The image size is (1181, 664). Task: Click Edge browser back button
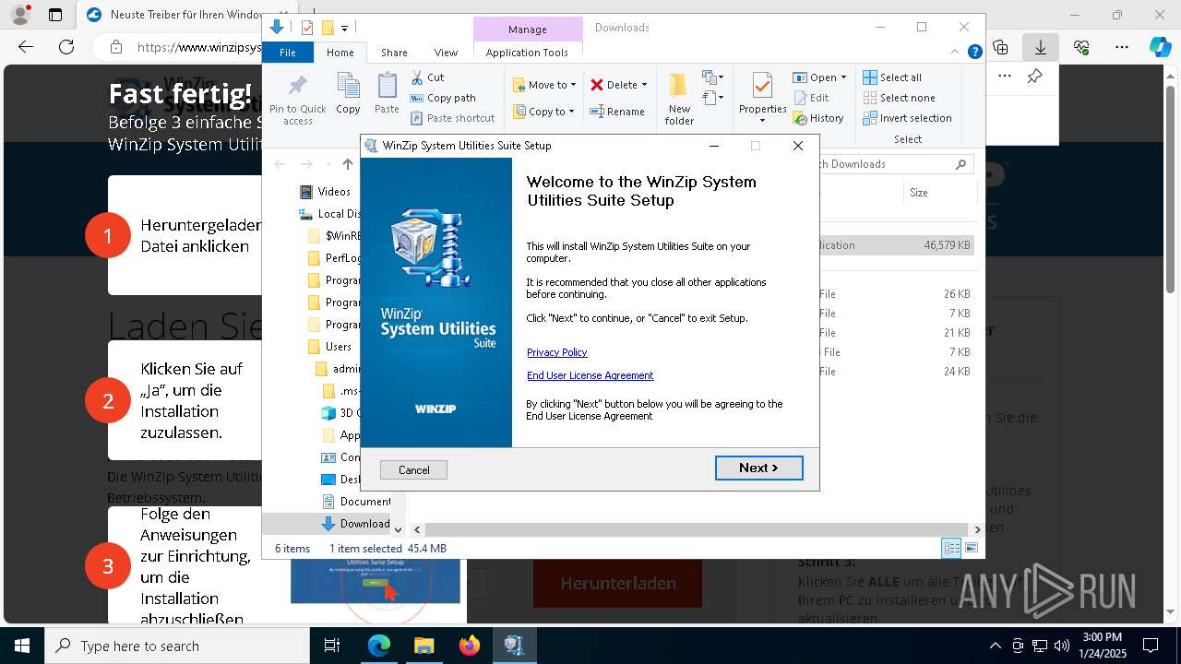[26, 47]
